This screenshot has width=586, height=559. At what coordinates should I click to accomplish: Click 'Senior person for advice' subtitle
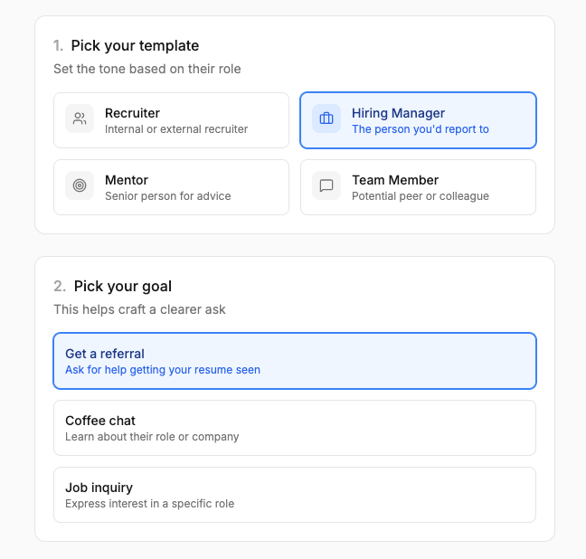click(168, 196)
